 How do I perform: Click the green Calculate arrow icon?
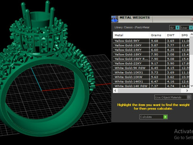(x=165, y=117)
